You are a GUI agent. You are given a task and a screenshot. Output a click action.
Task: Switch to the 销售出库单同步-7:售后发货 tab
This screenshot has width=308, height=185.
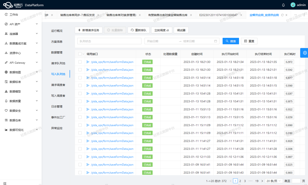click(77, 15)
